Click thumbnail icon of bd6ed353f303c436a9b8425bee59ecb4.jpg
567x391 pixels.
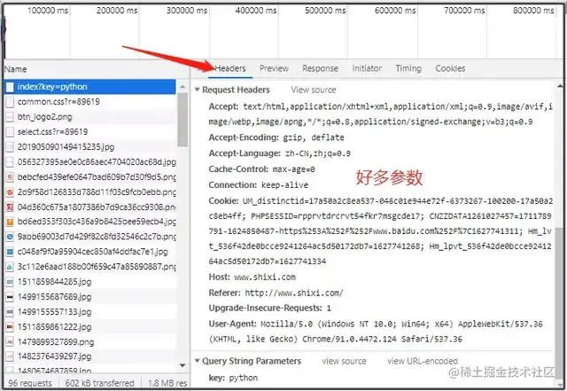pyautogui.click(x=10, y=222)
